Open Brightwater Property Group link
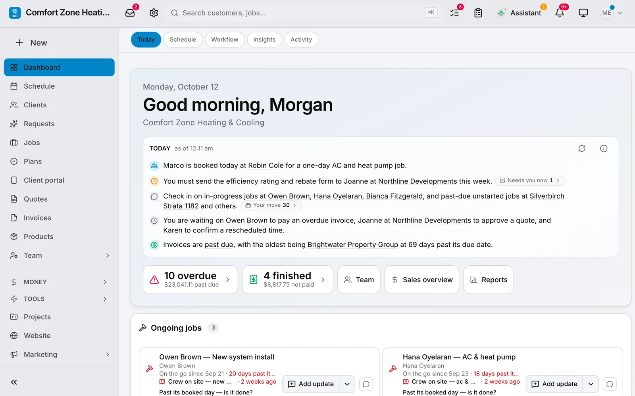635x396 pixels. pyautogui.click(x=353, y=245)
